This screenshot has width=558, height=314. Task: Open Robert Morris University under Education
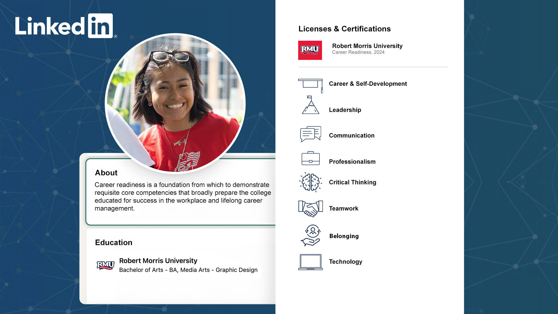[158, 261]
